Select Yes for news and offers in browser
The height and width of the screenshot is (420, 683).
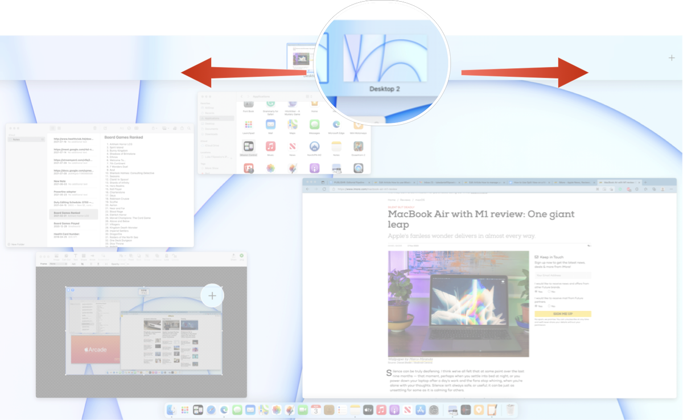pyautogui.click(x=536, y=291)
